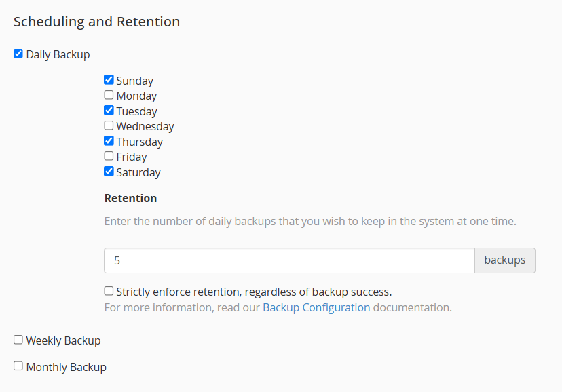Viewport: 562px width, 392px height.
Task: Enable Monday daily backups
Action: click(x=109, y=95)
